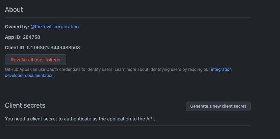Click the "GitHub Apps can use OAuth" sentence

pyautogui.click(x=32, y=69)
